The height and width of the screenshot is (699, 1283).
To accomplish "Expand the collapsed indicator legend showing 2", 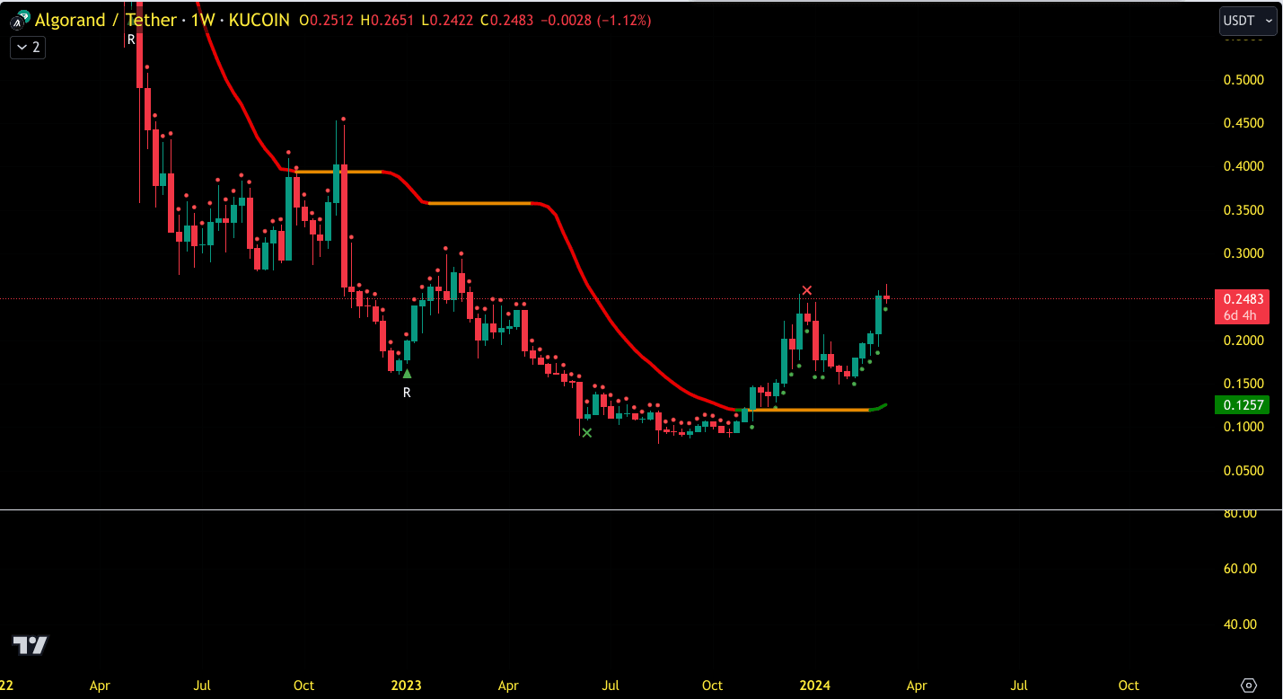I will point(27,48).
